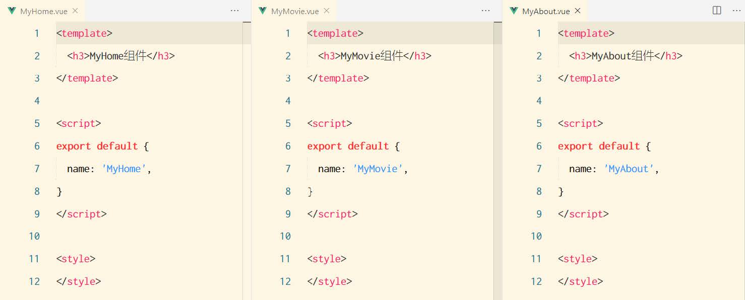Click line number 11 in MyMovie.vue
Image resolution: width=745 pixels, height=300 pixels.
[x=285, y=259]
